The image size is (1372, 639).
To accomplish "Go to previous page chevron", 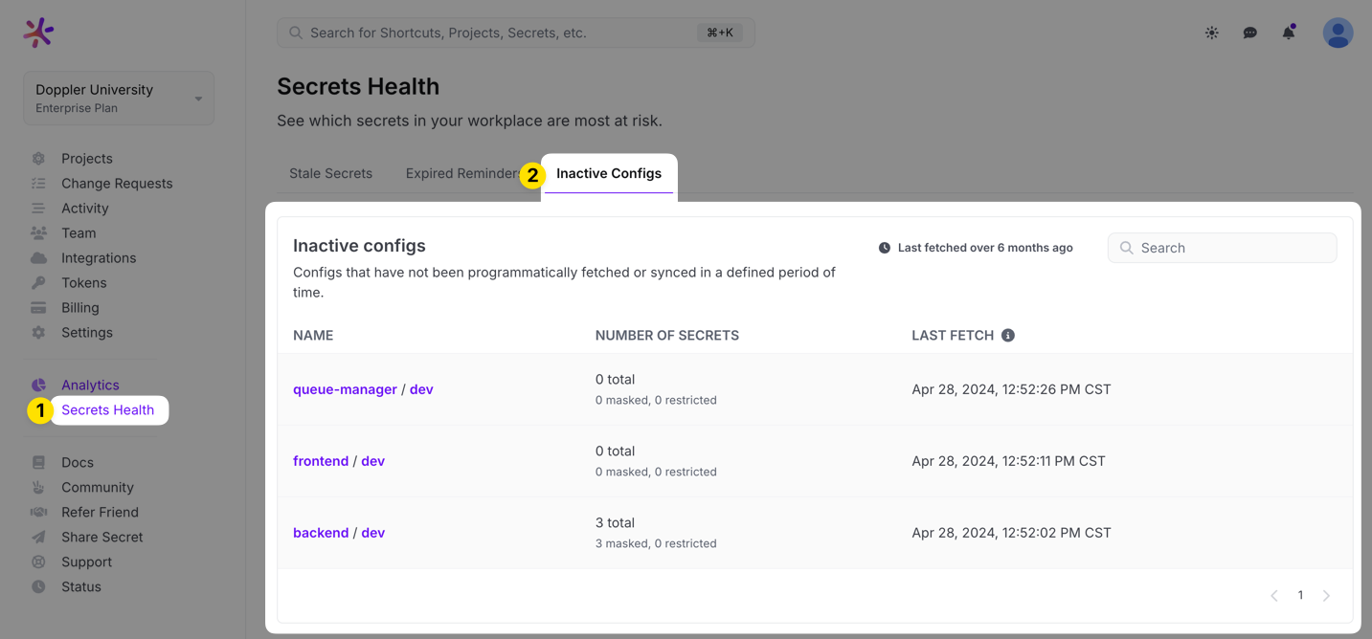I will (x=1274, y=596).
